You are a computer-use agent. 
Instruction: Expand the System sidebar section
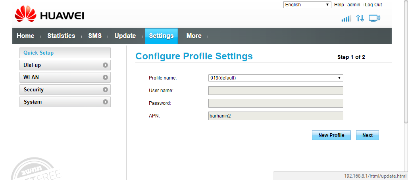(x=65, y=102)
